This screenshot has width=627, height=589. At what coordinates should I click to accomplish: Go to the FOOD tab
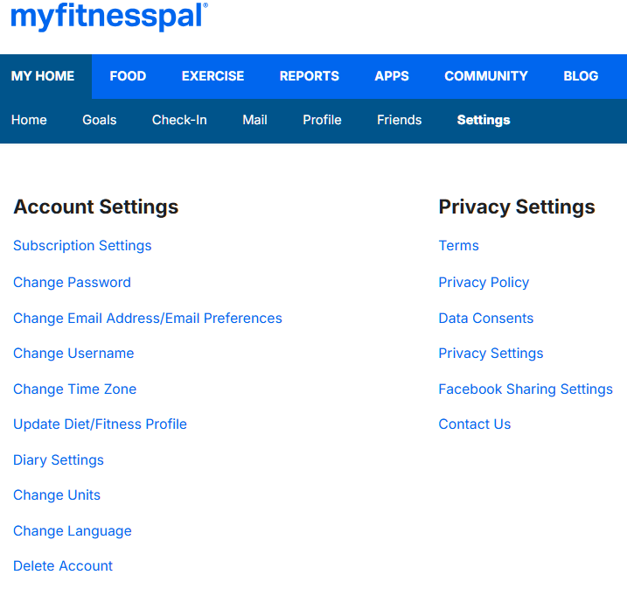pyautogui.click(x=128, y=76)
